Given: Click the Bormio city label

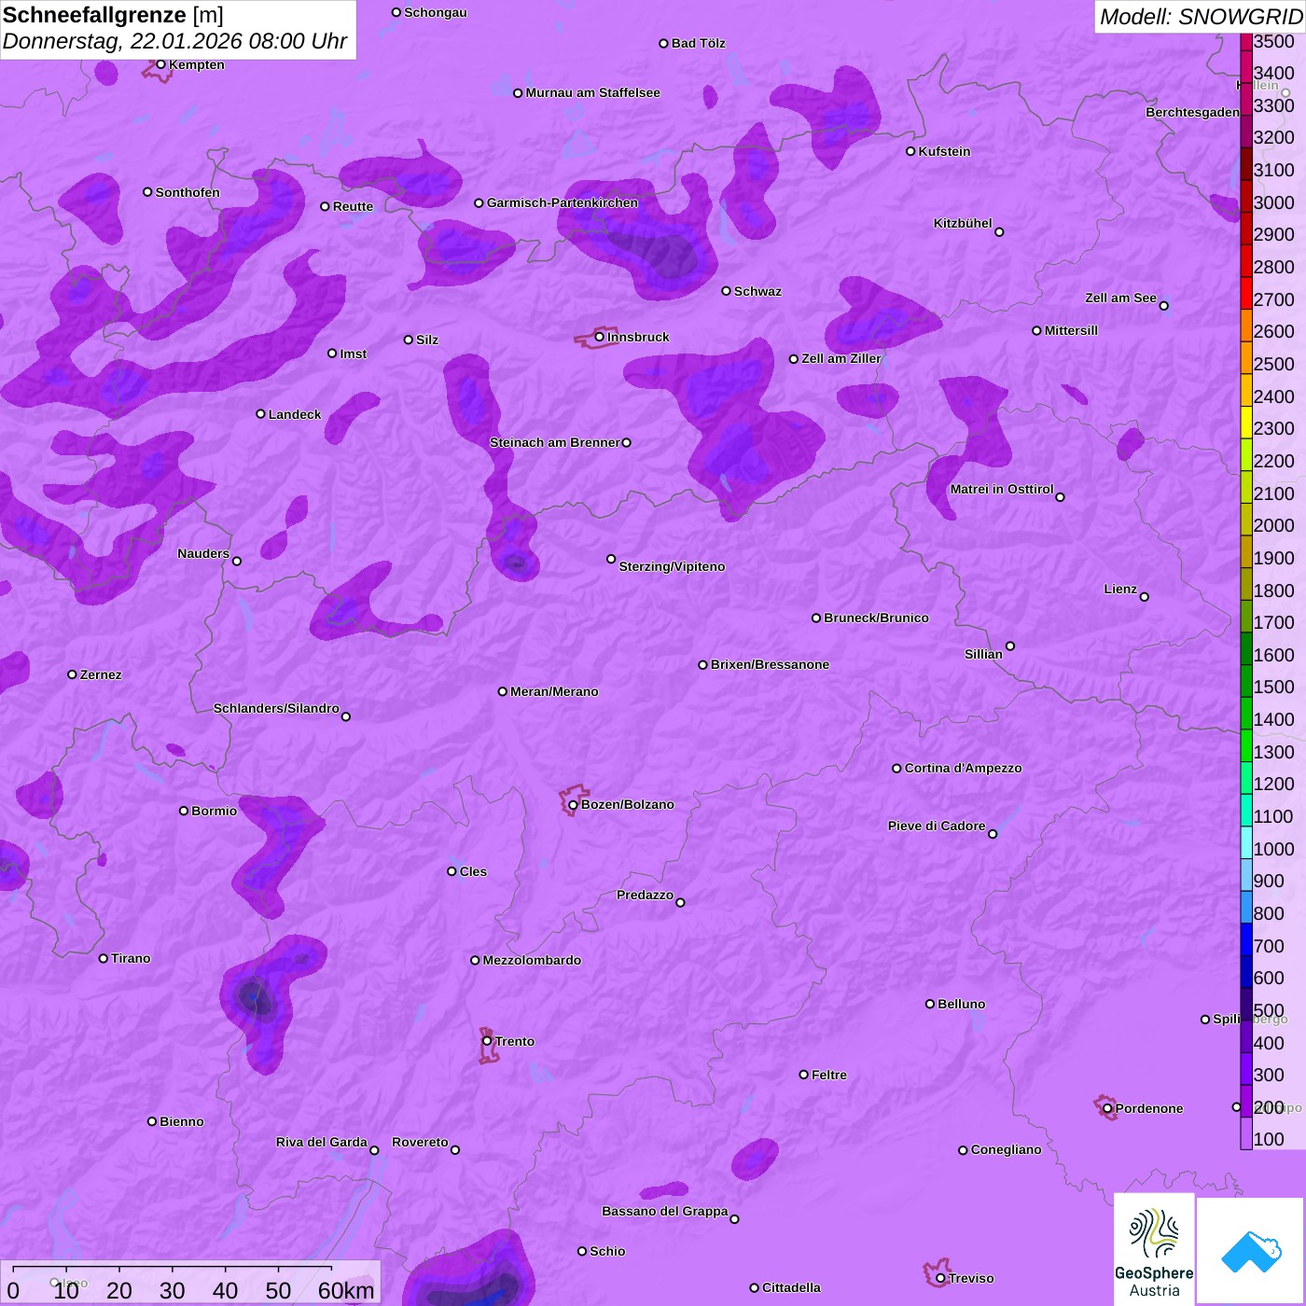Looking at the screenshot, I should (x=214, y=811).
